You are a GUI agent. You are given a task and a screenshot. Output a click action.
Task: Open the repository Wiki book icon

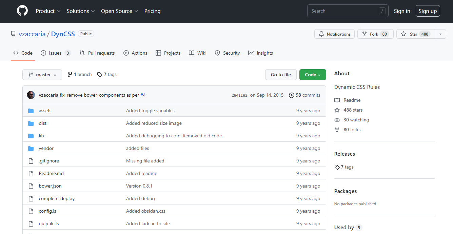(x=192, y=53)
